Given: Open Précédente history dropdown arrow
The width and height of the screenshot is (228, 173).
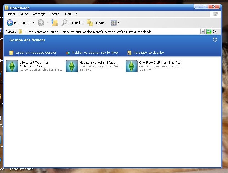Looking at the screenshot, I should 33,23.
